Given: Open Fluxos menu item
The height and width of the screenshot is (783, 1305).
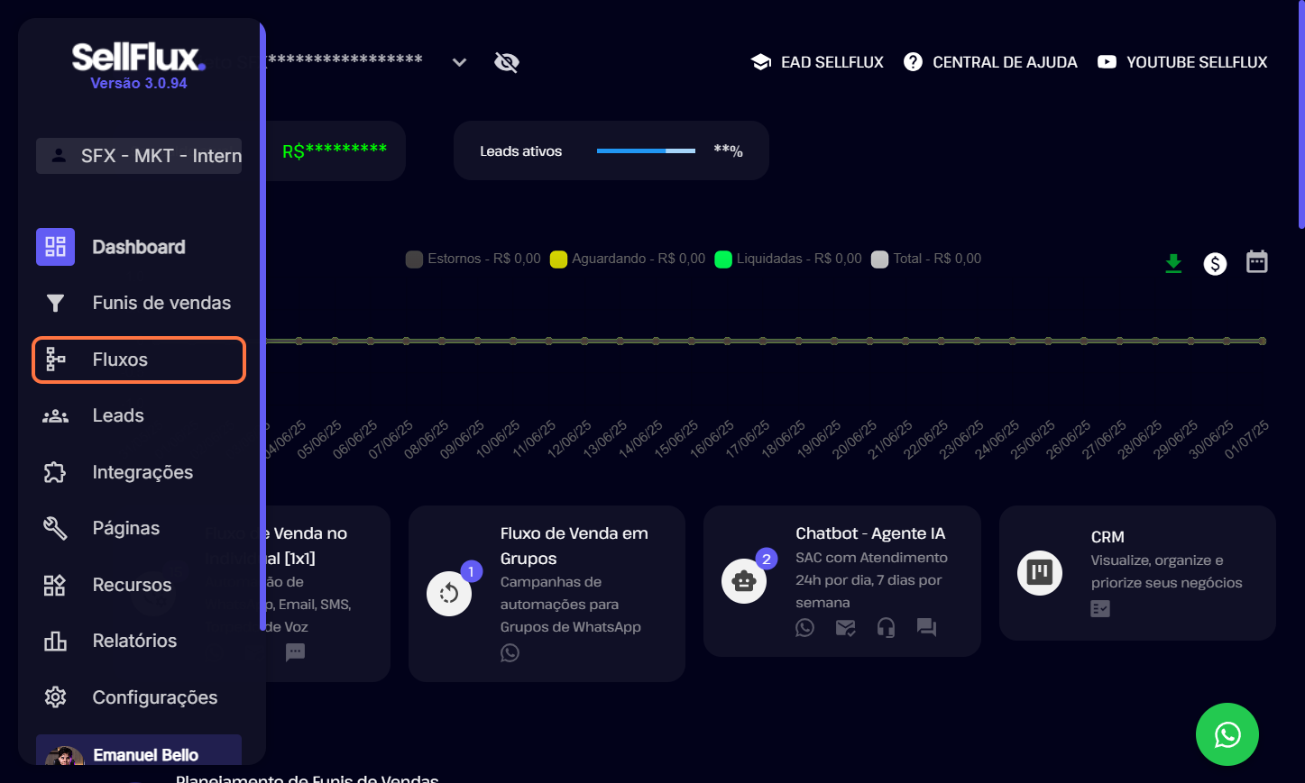Looking at the screenshot, I should point(139,360).
